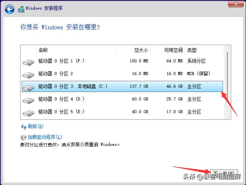The height and width of the screenshot is (185, 246).
Task: Refresh the partition list via 刷新(R)
Action: coord(36,126)
